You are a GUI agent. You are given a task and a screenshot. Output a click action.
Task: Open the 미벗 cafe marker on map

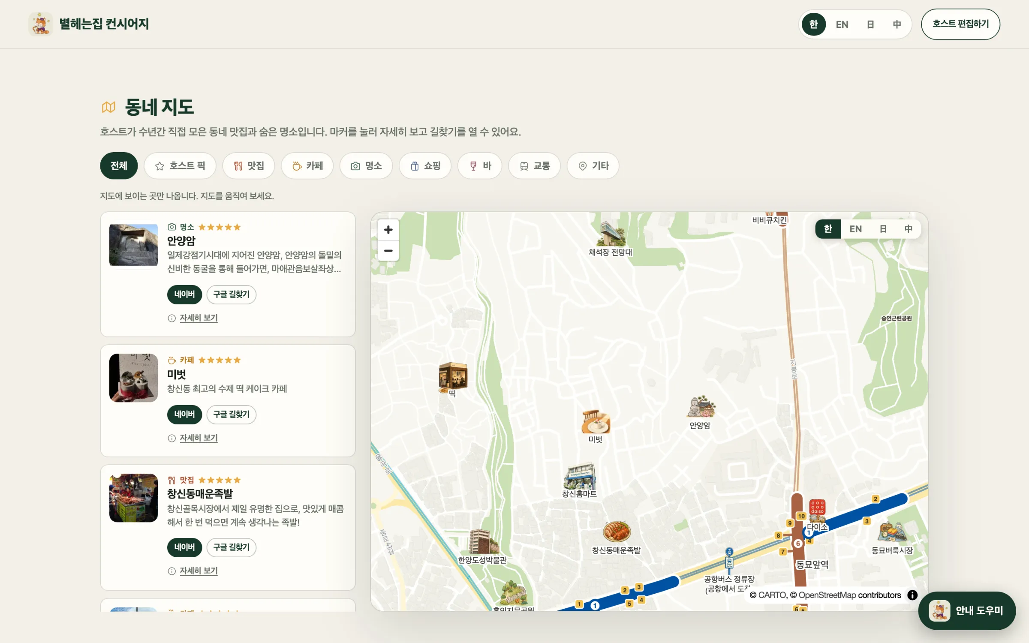click(596, 422)
